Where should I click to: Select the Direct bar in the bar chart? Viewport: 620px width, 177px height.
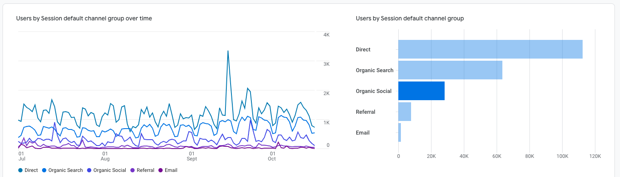[490, 49]
